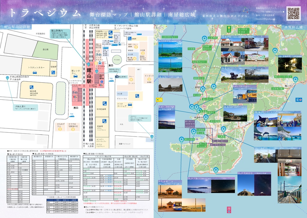The height and width of the screenshot is (218, 307).
Task: Click the 館山駅周辺詳細 section heading
Action: pyautogui.click(x=17, y=27)
